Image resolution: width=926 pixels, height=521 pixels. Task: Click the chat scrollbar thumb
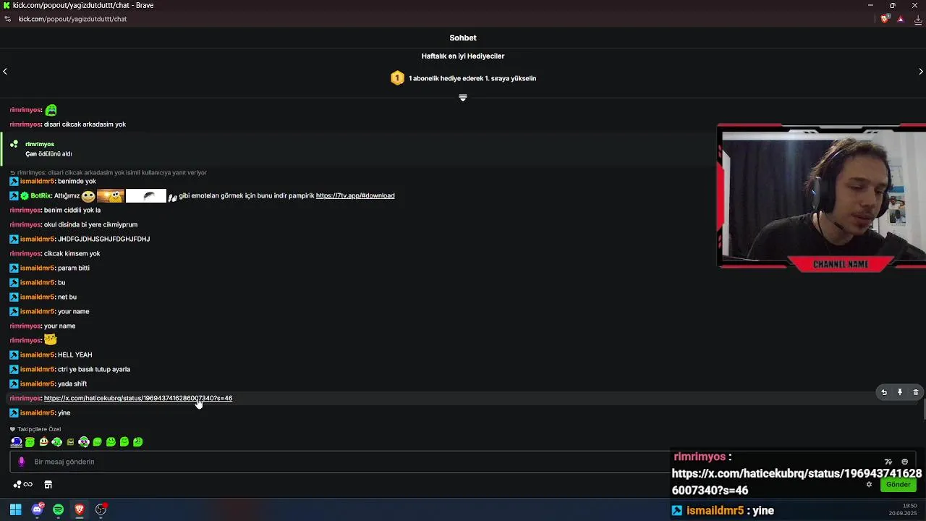pos(924,409)
